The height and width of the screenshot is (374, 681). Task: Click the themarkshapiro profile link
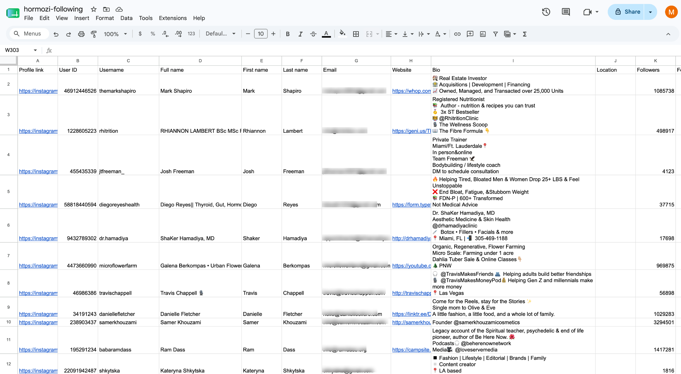[x=38, y=91]
